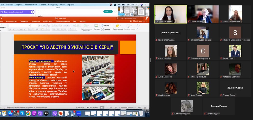Insert text box with Надпись
Screen dimensions: 253x120
point(105,29)
